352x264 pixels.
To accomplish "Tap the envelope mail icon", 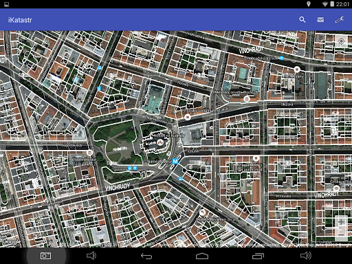I will pyautogui.click(x=320, y=20).
